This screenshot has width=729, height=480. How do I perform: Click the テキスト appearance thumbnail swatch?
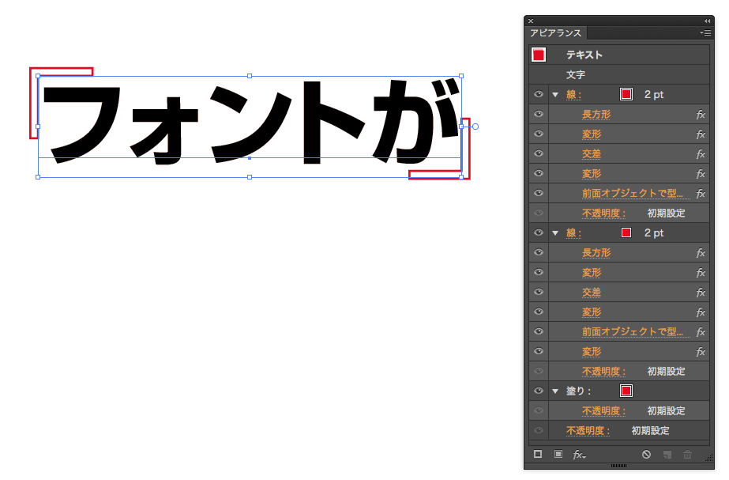(x=539, y=55)
